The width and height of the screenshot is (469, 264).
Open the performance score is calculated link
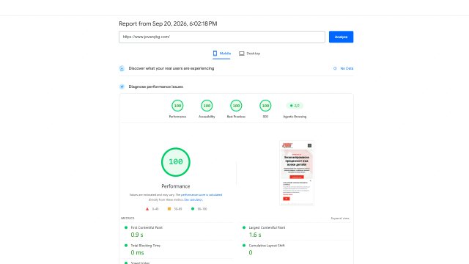pyautogui.click(x=202, y=195)
